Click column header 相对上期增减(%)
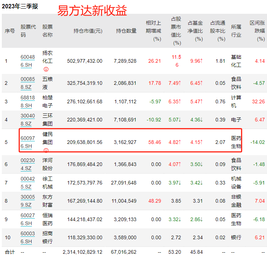Screen dimensions: 267x257 (x=153, y=31)
